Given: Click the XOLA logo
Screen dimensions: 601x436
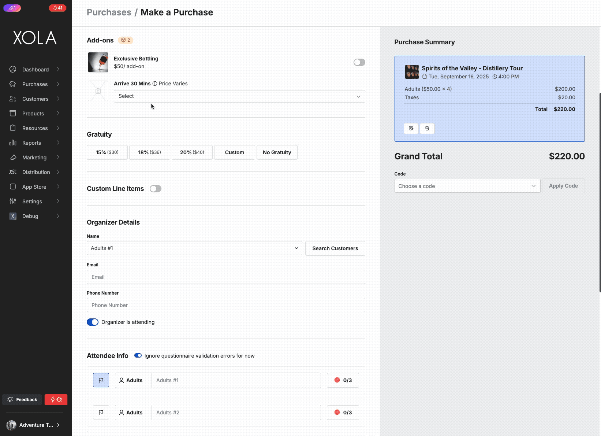Looking at the screenshot, I should coord(35,38).
